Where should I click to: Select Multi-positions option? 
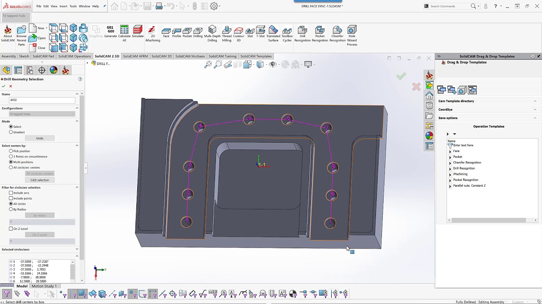point(11,162)
